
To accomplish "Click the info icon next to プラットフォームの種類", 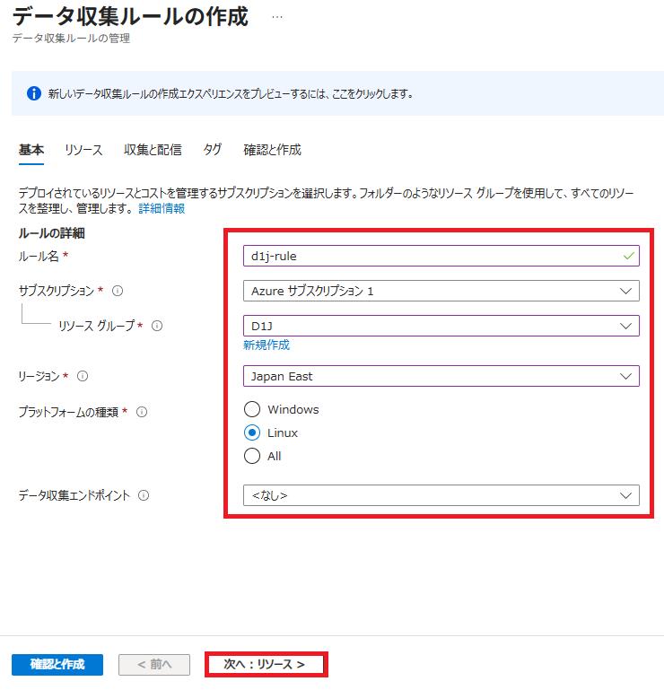I will point(141,412).
